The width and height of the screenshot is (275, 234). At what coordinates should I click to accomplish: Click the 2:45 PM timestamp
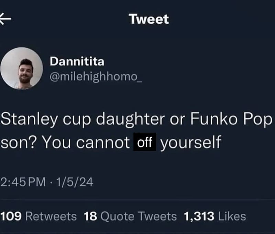pyautogui.click(x=23, y=182)
